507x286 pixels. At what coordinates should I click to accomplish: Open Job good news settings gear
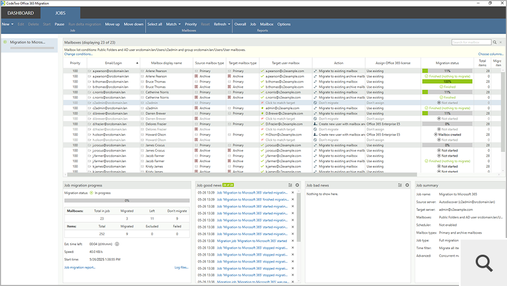297,185
